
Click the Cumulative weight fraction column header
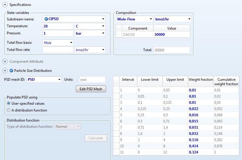[x=226, y=81]
